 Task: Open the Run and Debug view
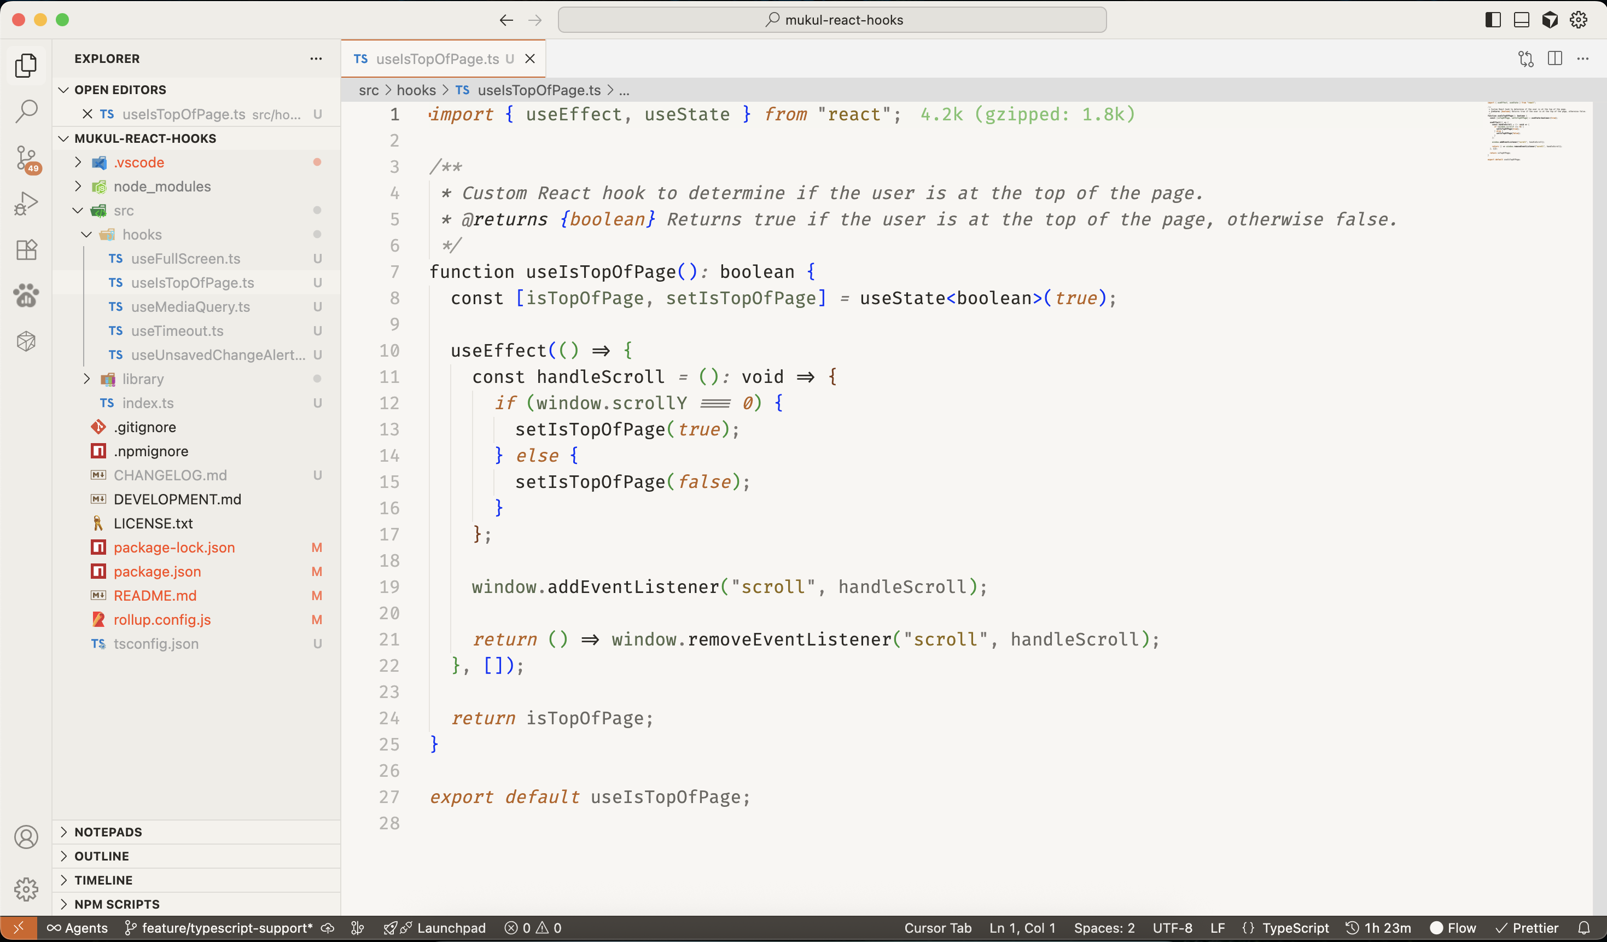26,204
